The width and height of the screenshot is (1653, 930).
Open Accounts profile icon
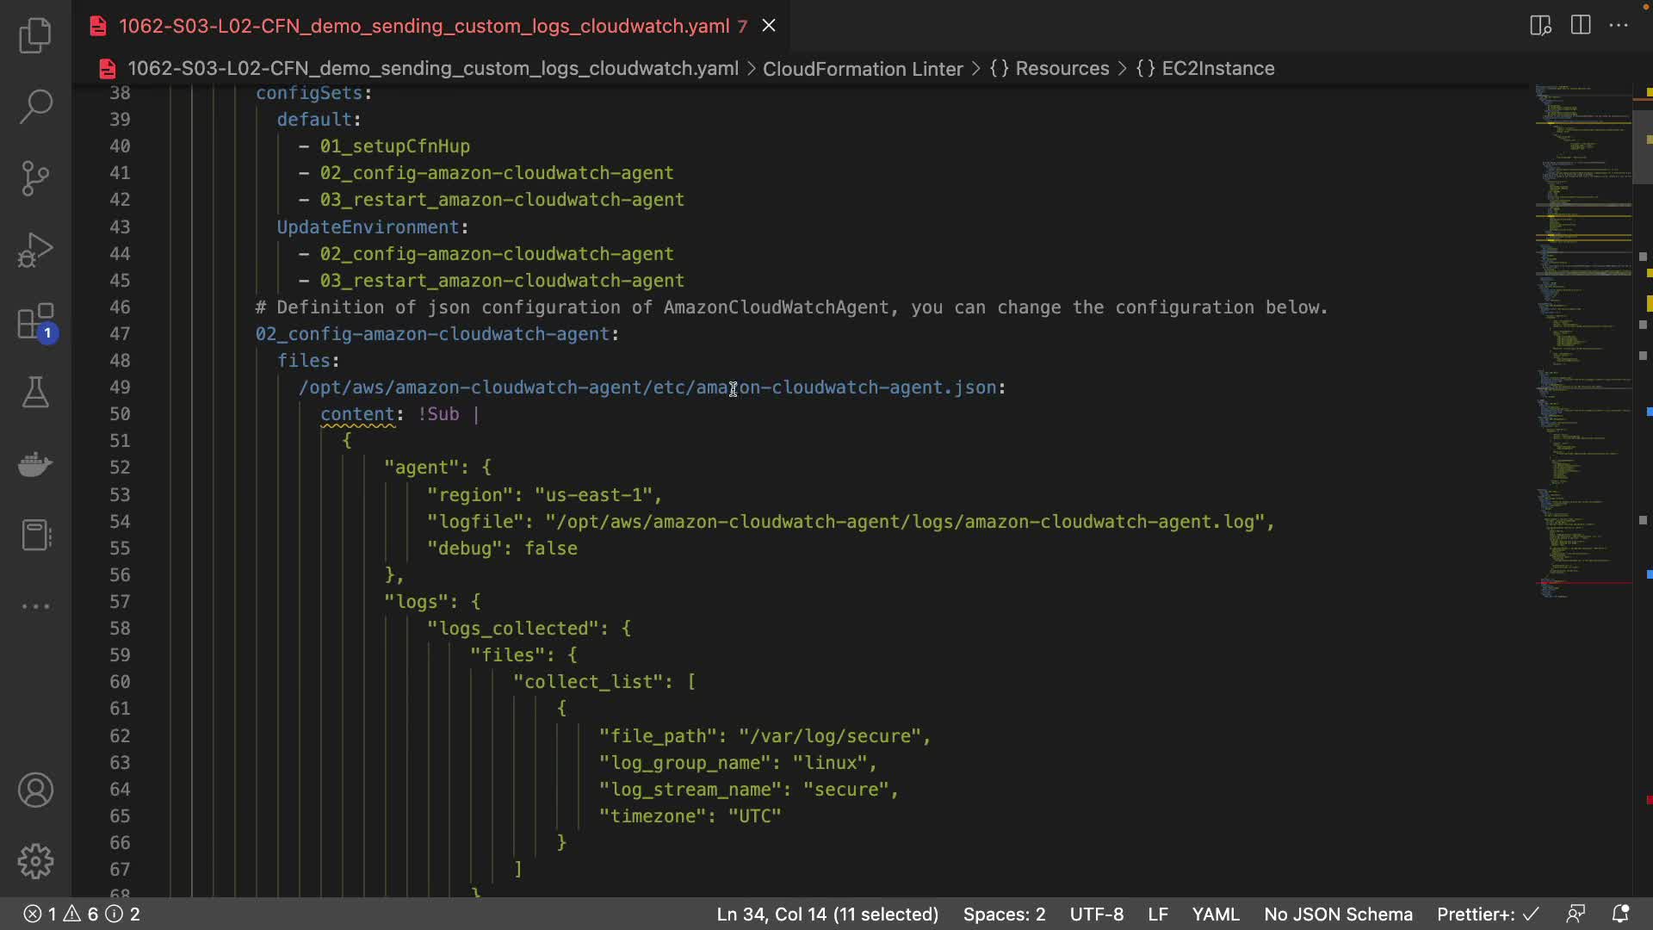point(35,790)
